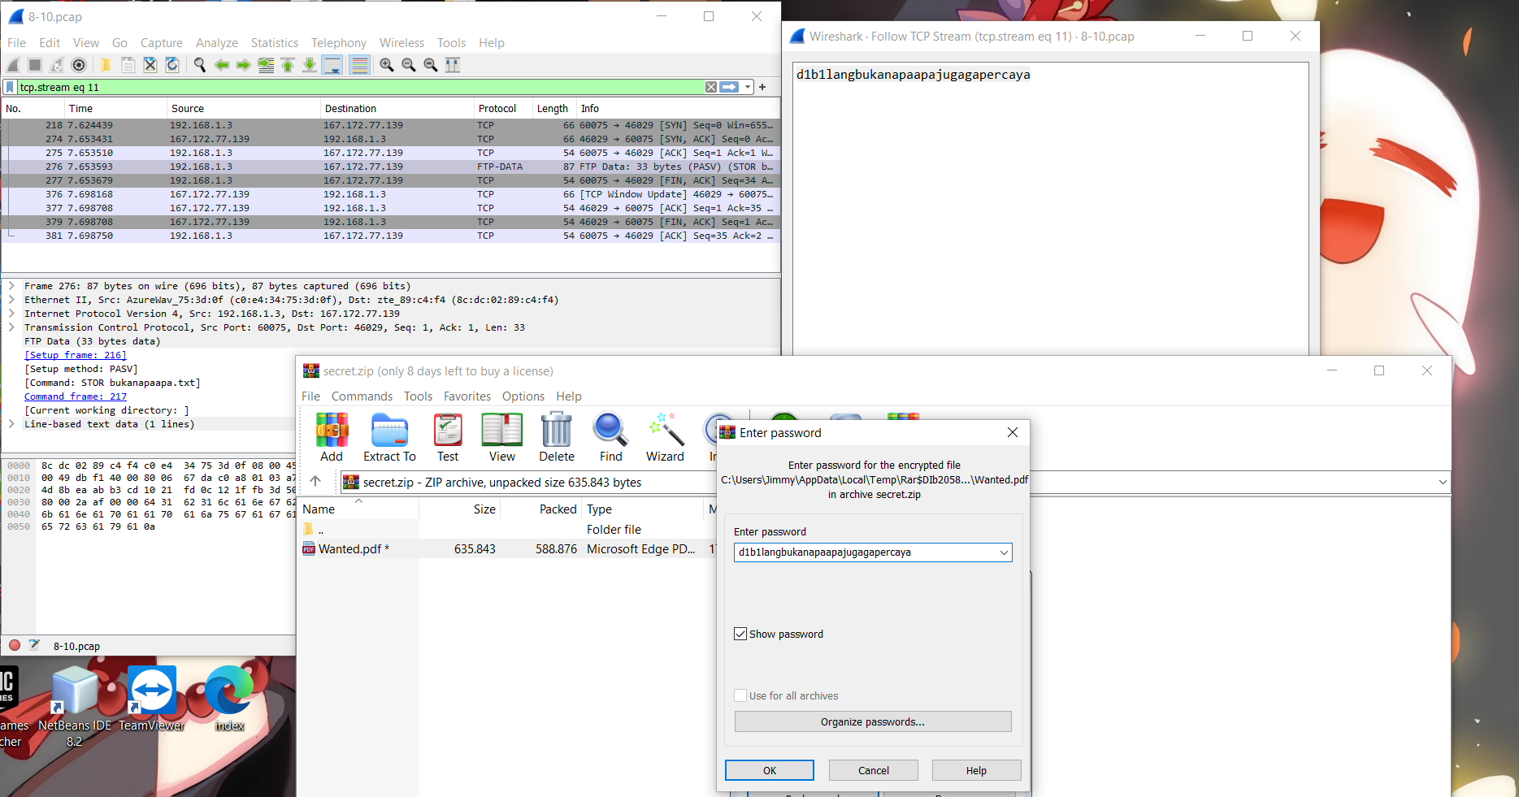The image size is (1519, 797).
Task: Zoom in on Wireshark text
Action: point(387,65)
